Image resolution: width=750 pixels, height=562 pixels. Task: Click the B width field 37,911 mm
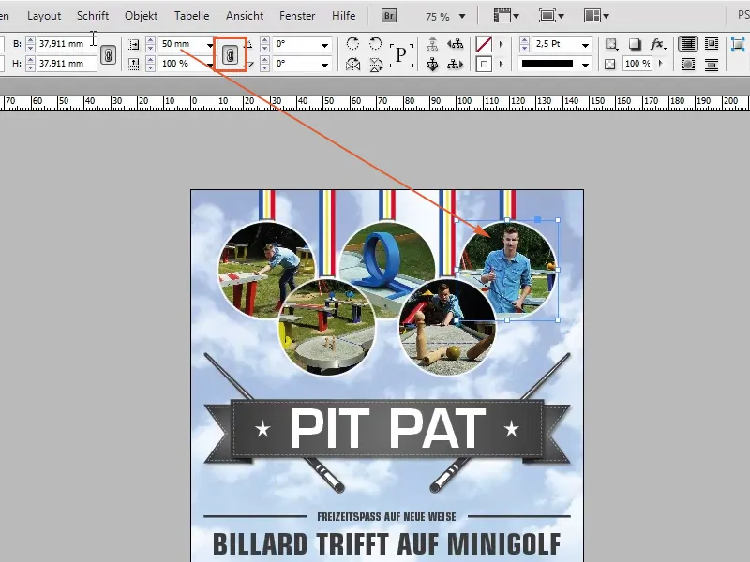tap(67, 44)
